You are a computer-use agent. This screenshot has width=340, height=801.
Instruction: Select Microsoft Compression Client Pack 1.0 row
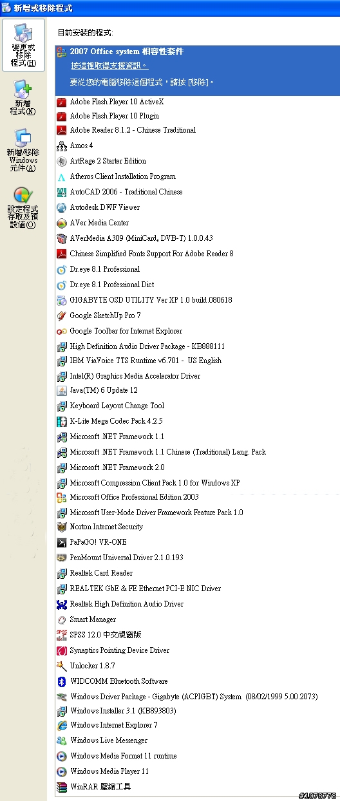click(197, 483)
